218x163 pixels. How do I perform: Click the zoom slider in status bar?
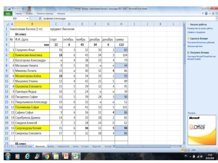[x=208, y=150]
